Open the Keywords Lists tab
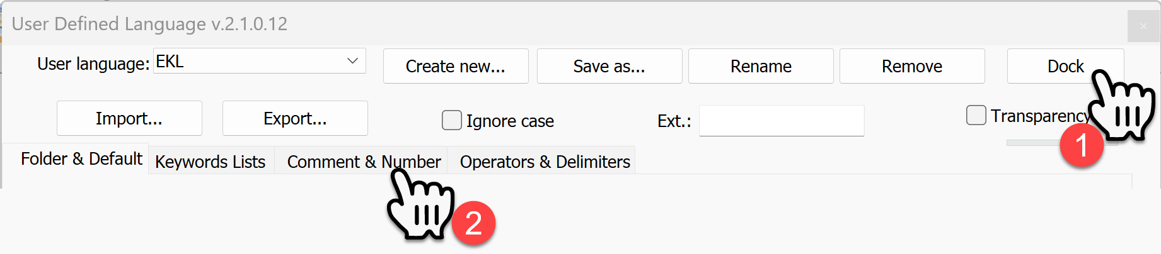Image resolution: width=1161 pixels, height=254 pixels. (211, 162)
